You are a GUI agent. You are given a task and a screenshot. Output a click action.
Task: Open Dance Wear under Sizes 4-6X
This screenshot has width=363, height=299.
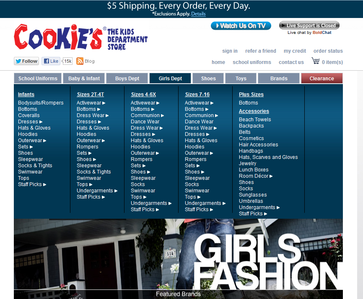pos(145,122)
